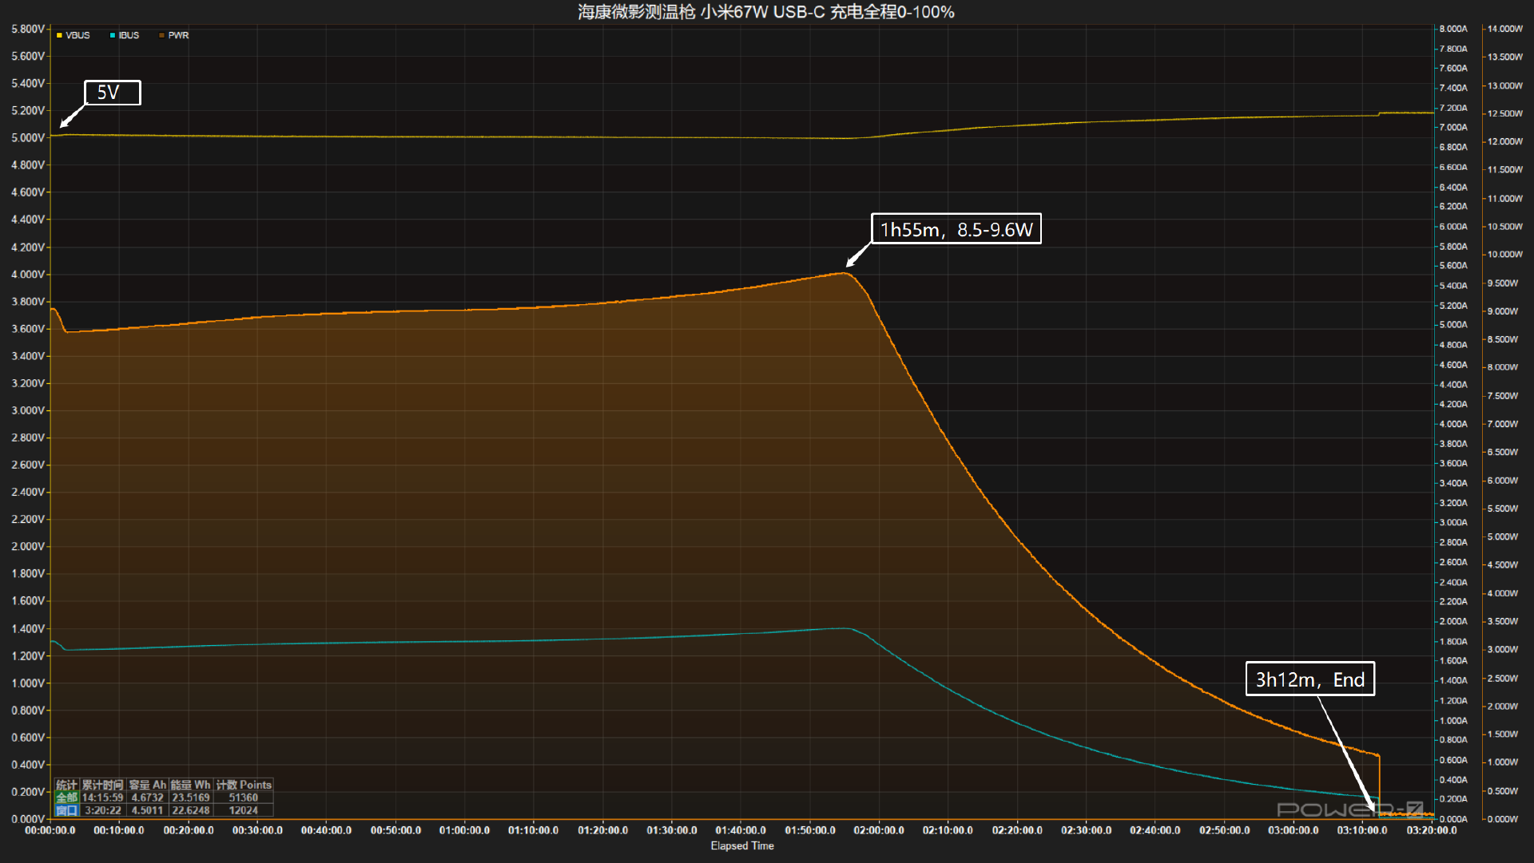This screenshot has width=1534, height=863.
Task: Click the Elapsed Time axis label
Action: pyautogui.click(x=742, y=846)
